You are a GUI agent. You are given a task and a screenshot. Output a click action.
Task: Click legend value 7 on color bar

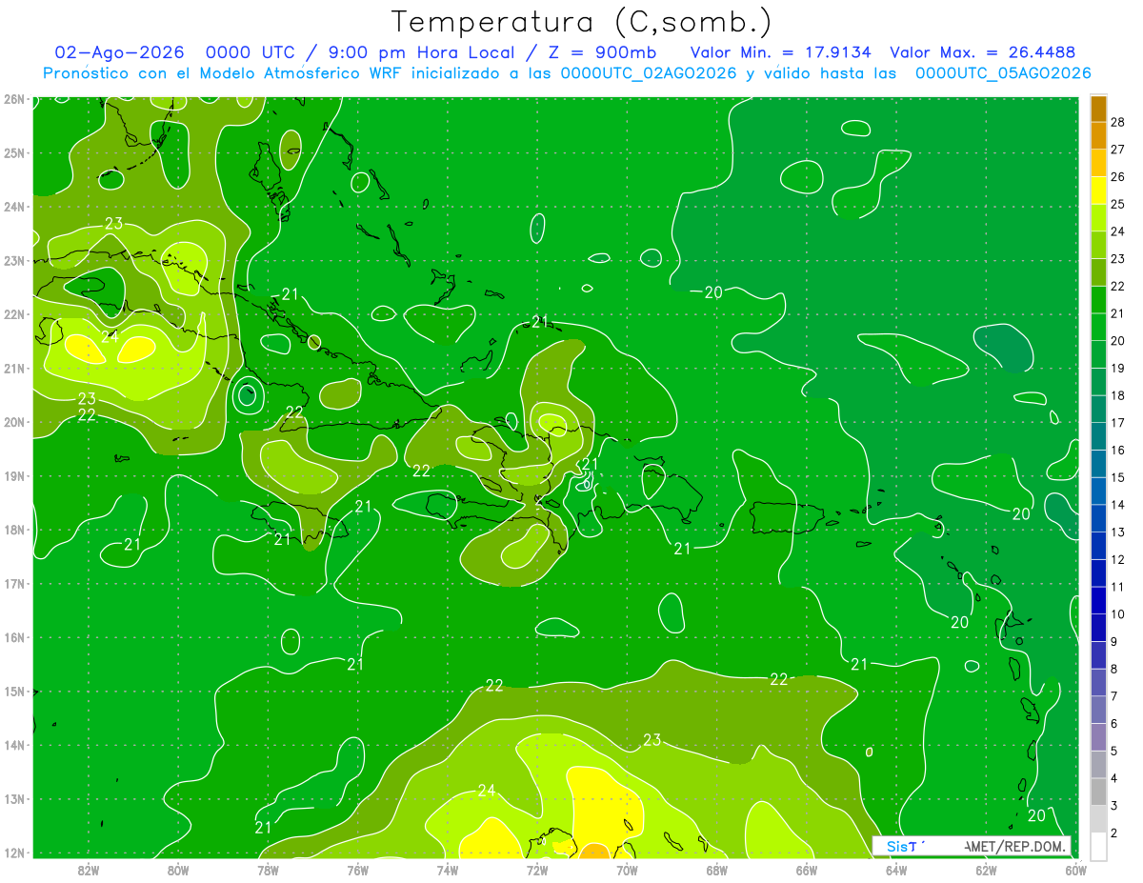tap(1114, 696)
